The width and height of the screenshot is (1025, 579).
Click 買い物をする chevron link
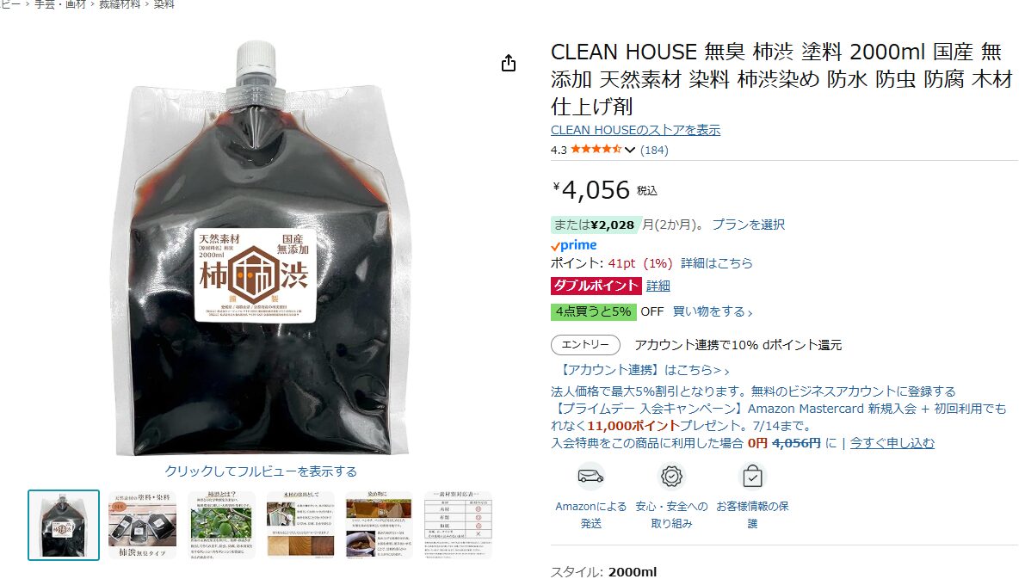[713, 311]
